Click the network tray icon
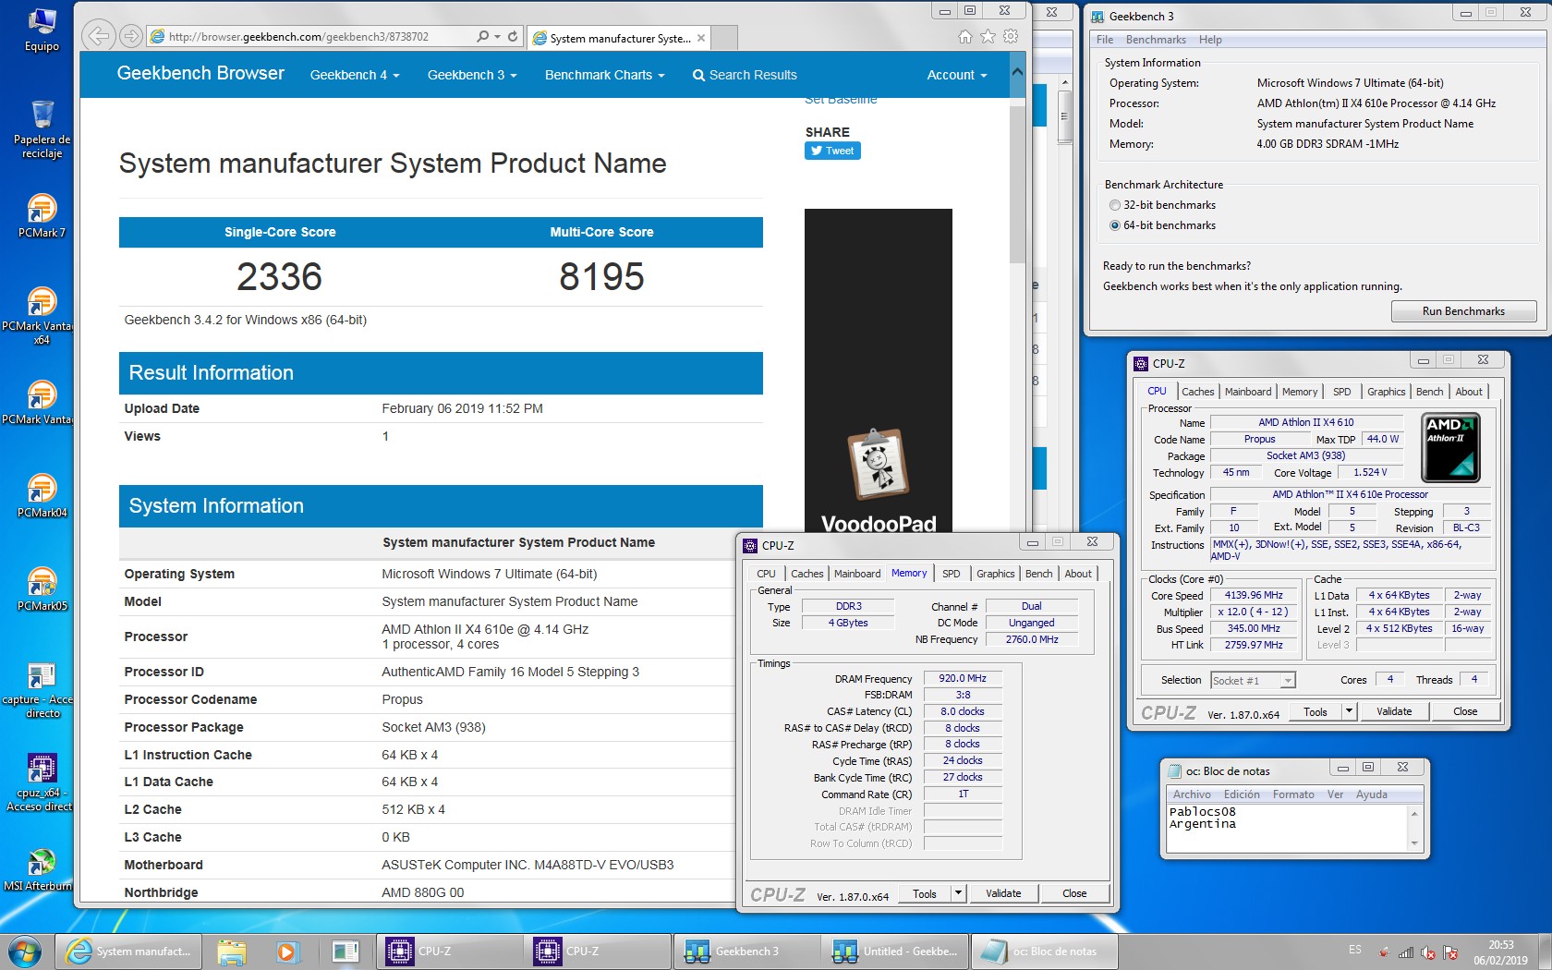This screenshot has width=1552, height=970. pyautogui.click(x=1406, y=952)
